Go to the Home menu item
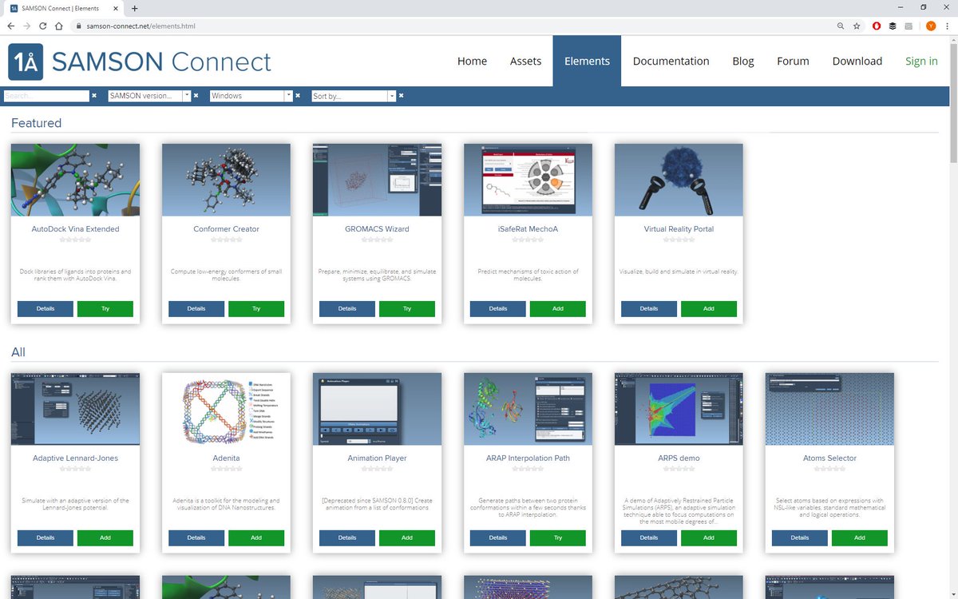Screen dimensions: 958x599 click(x=472, y=61)
